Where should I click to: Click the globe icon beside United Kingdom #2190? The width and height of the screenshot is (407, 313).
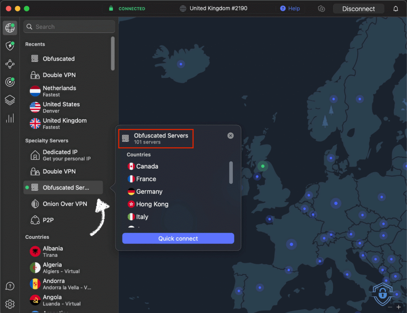coord(183,9)
